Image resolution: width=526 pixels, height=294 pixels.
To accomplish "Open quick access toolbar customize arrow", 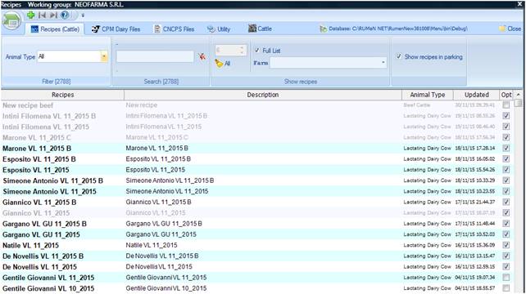I will pos(83,16).
